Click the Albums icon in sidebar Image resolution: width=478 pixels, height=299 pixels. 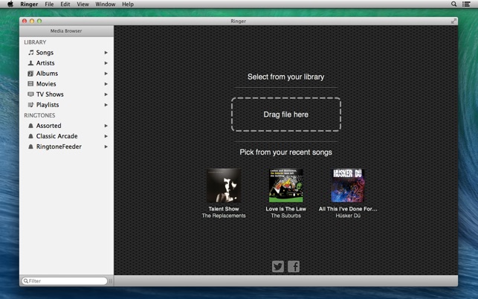[30, 74]
